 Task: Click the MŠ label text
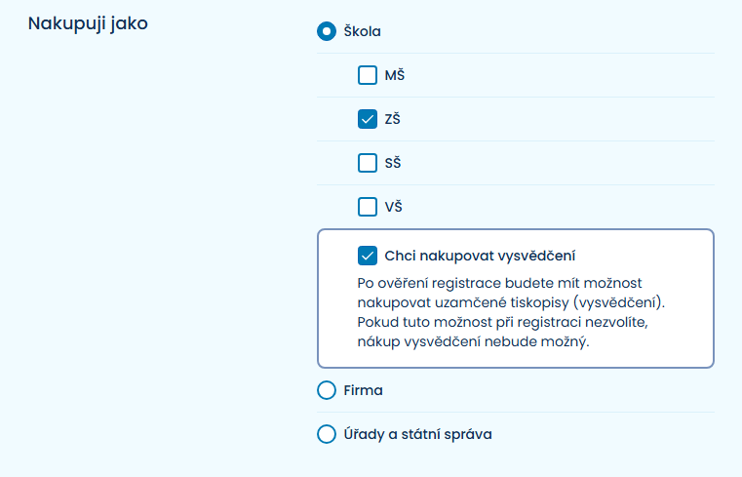pos(395,75)
